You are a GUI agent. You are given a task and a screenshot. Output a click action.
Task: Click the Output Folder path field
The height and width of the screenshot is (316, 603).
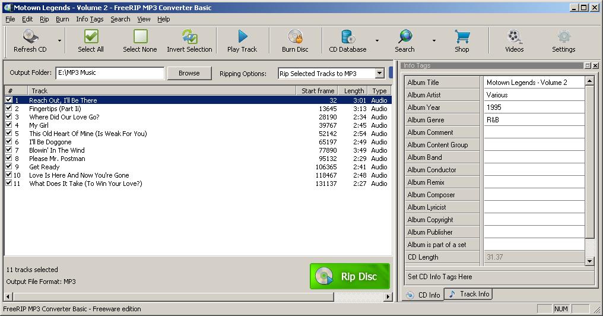tap(110, 72)
